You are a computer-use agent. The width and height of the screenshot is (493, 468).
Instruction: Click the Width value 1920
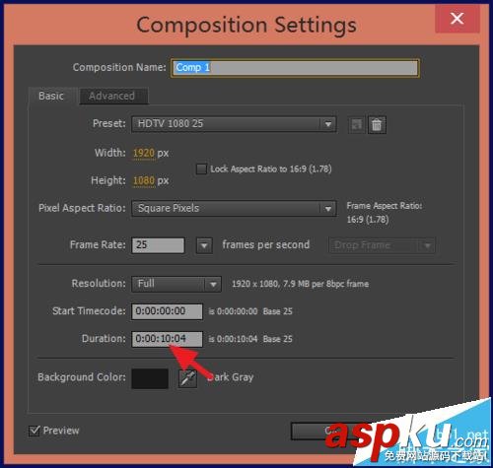144,153
